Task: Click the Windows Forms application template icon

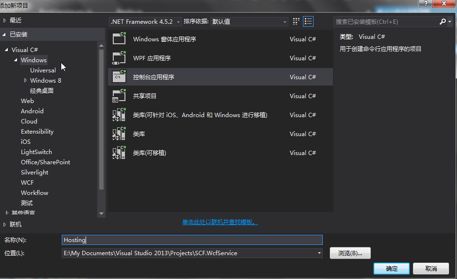Action: pos(119,38)
